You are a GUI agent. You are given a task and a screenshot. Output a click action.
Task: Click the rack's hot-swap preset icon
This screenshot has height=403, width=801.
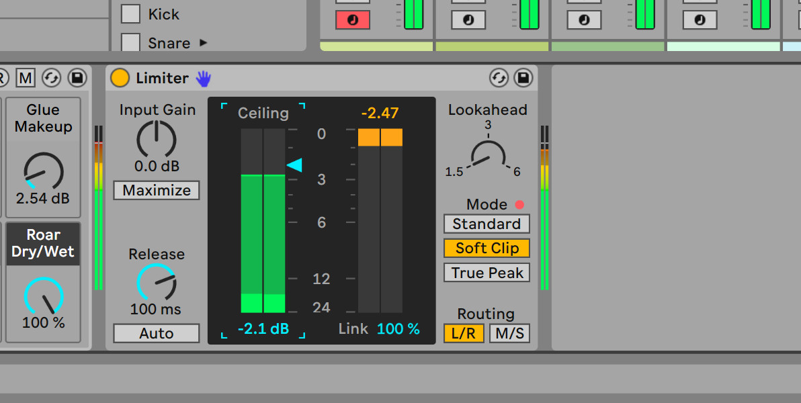[x=51, y=78]
